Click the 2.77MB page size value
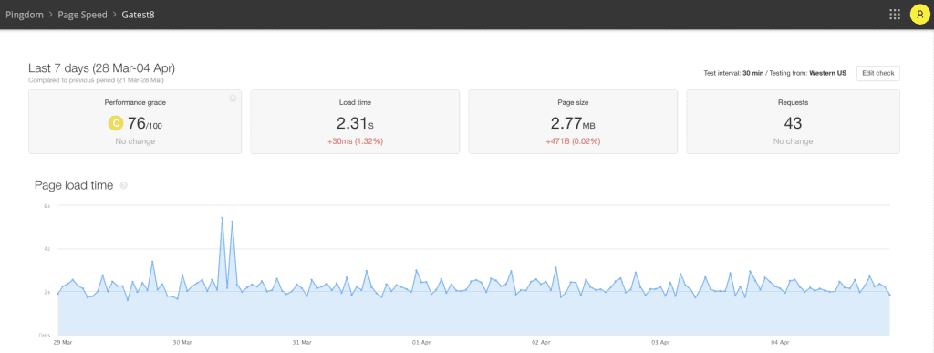 point(573,124)
